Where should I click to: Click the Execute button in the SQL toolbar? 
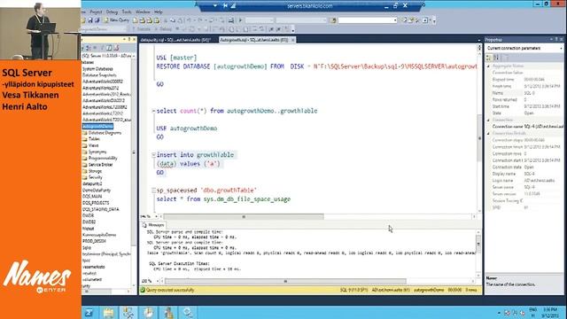point(142,29)
